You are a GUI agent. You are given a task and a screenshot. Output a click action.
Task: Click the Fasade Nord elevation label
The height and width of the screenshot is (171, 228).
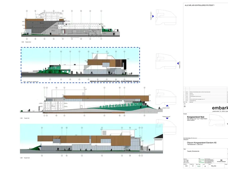pyautogui.click(x=27, y=158)
